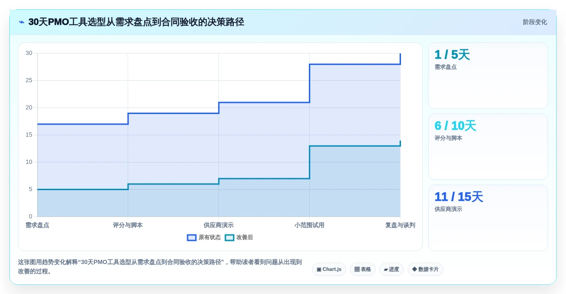Image resolution: width=566 pixels, height=294 pixels.
Task: Open the 11 / 15天 供应商演示 card
Action: click(488, 218)
